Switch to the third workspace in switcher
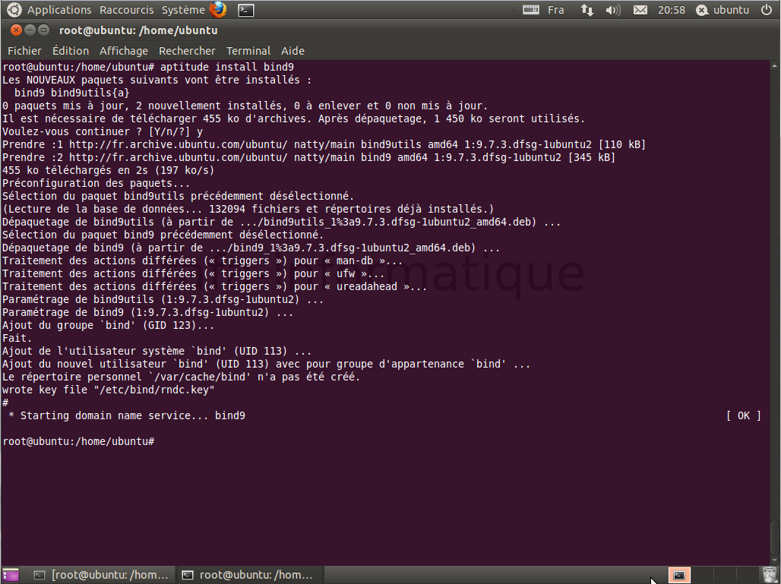Image resolution: width=781 pixels, height=584 pixels. (725, 575)
